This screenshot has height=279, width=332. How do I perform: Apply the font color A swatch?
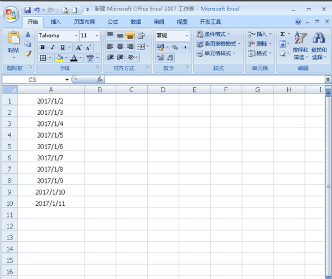(74, 58)
